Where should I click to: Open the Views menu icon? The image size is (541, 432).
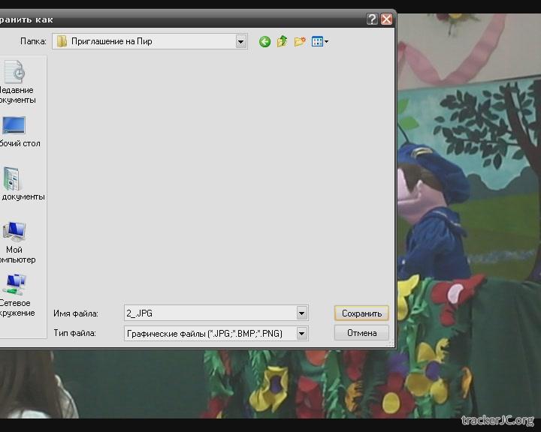[319, 42]
